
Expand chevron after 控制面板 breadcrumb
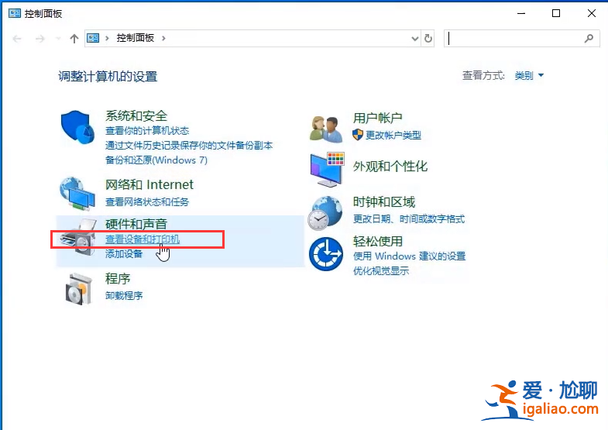click(x=163, y=38)
